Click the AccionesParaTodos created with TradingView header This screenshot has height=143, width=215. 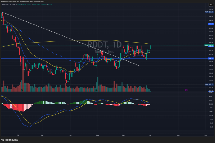click(23, 1)
